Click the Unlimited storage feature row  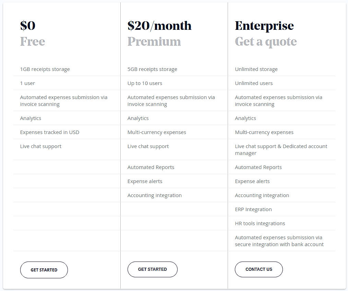256,69
